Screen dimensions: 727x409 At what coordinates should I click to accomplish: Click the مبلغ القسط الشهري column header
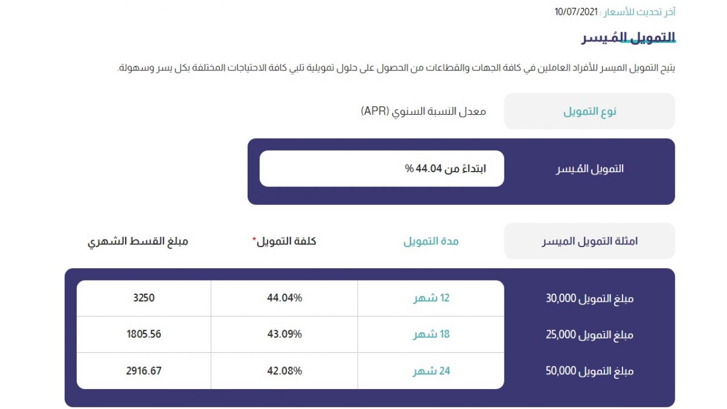coord(137,241)
